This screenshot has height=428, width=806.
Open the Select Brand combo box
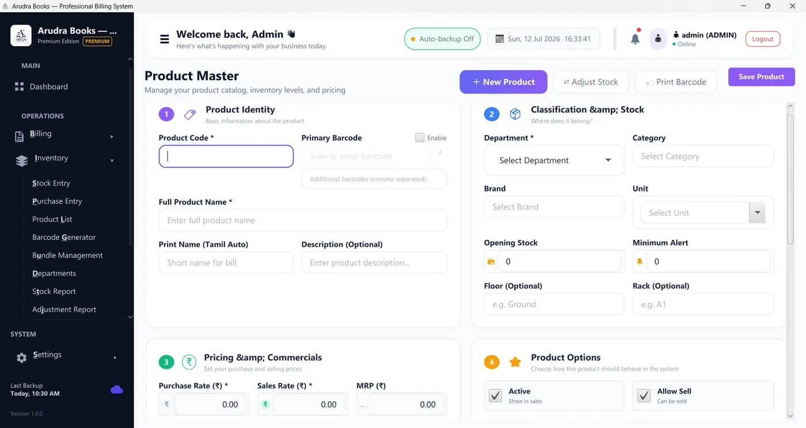pyautogui.click(x=554, y=207)
